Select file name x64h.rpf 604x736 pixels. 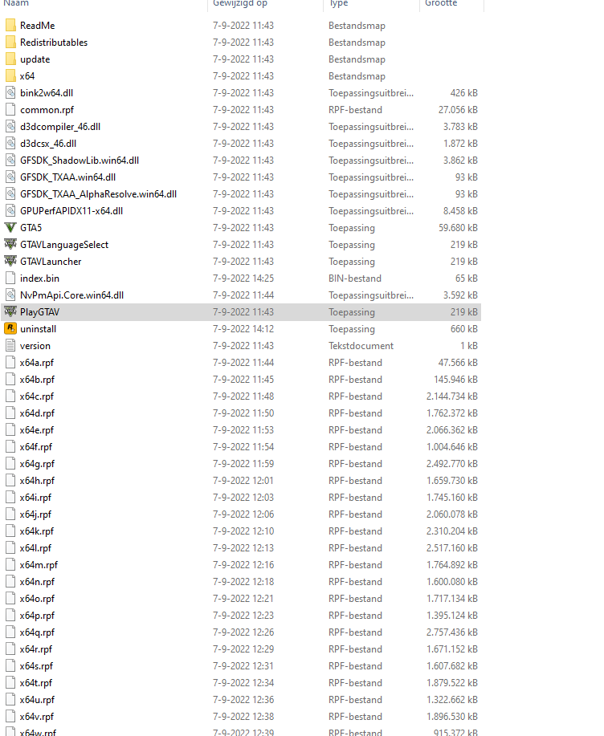37,481
